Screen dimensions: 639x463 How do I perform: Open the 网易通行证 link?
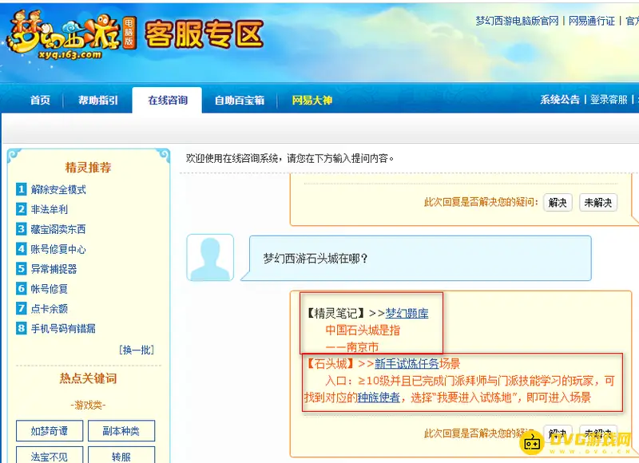coord(591,21)
